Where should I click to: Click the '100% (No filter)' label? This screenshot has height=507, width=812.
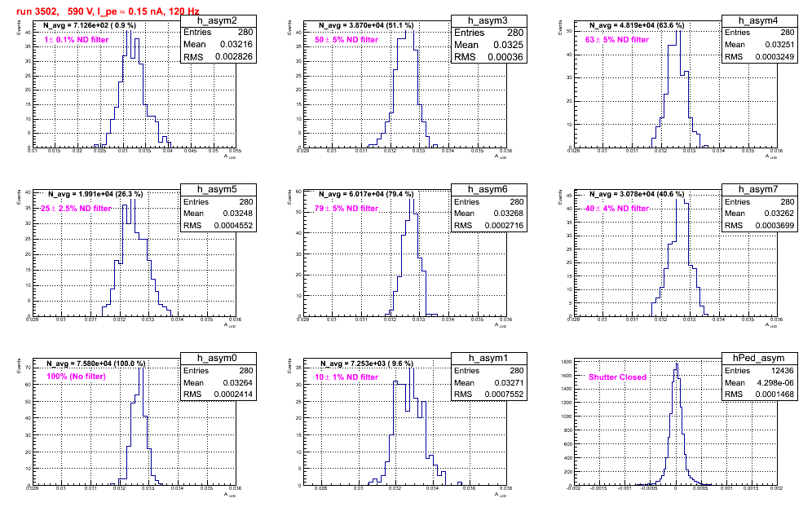76,377
